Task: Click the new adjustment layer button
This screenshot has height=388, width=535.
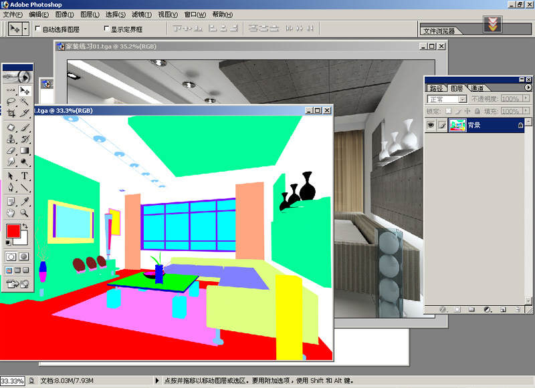Action: pyautogui.click(x=488, y=309)
